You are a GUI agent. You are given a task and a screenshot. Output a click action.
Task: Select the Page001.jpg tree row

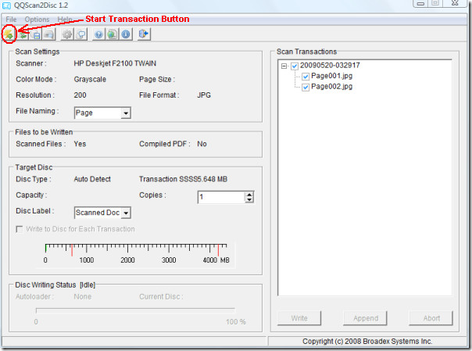[x=331, y=76]
